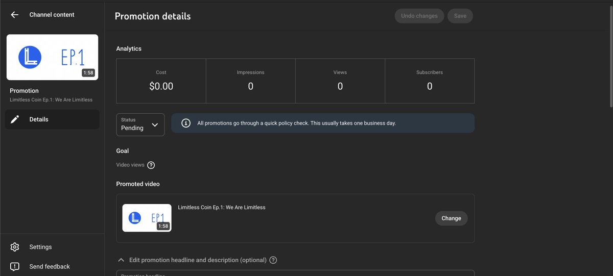613x276 pixels.
Task: Click the 'Promoted video' section label
Action: pyautogui.click(x=138, y=184)
